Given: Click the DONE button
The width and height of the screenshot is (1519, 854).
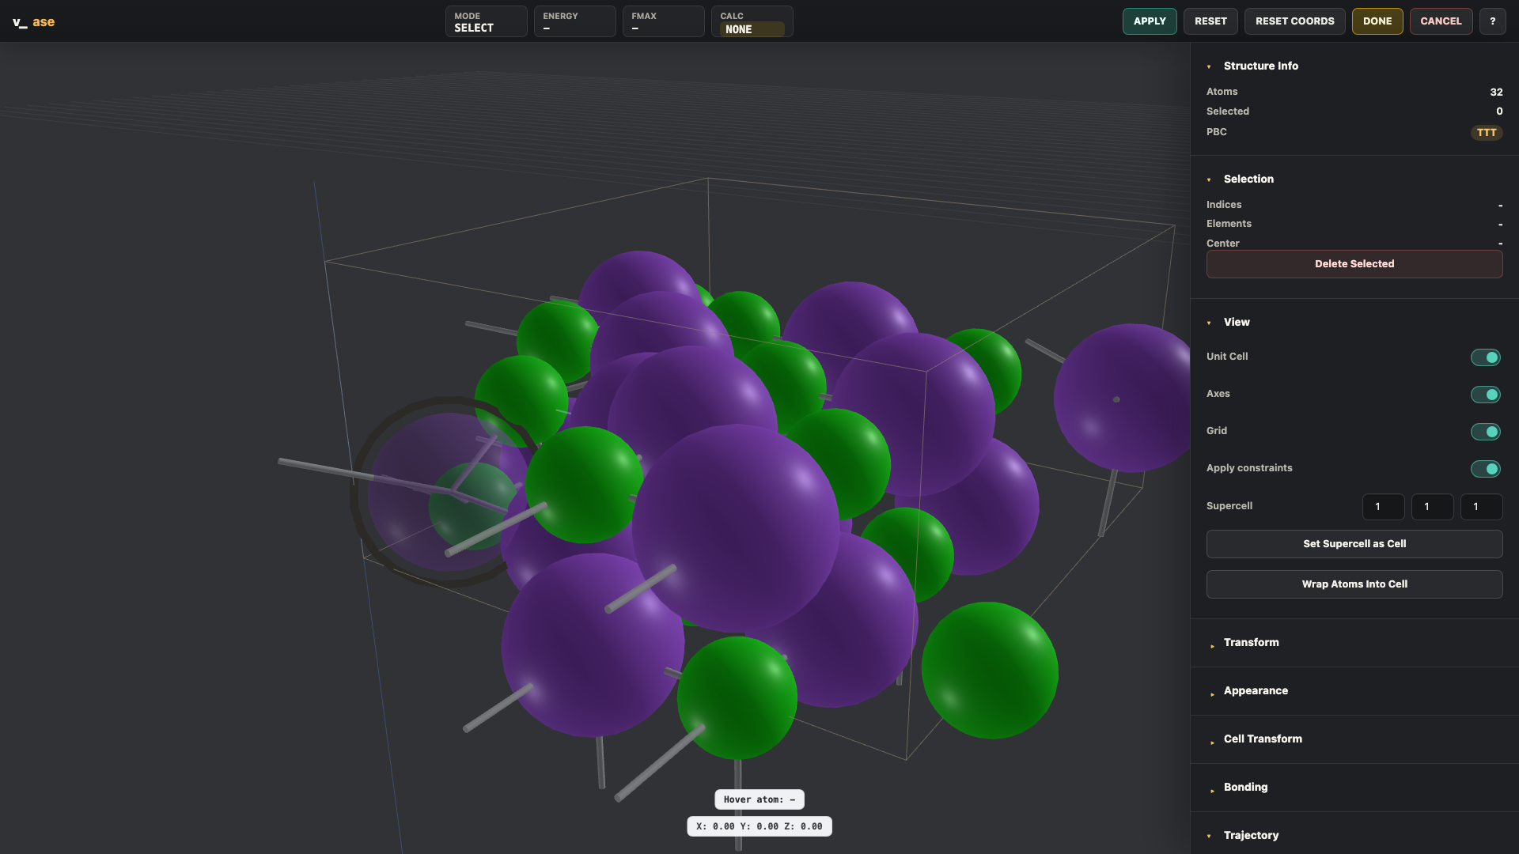Looking at the screenshot, I should pos(1377,21).
